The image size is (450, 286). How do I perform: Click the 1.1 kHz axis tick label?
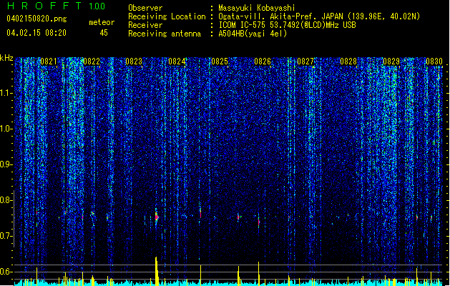click(x=6, y=93)
